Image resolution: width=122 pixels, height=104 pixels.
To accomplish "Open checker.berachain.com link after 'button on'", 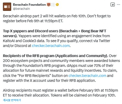I will tap(87, 76).
